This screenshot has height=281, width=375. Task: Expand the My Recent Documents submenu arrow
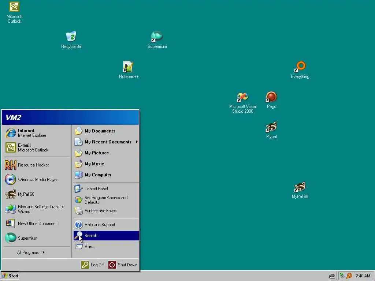pos(137,142)
